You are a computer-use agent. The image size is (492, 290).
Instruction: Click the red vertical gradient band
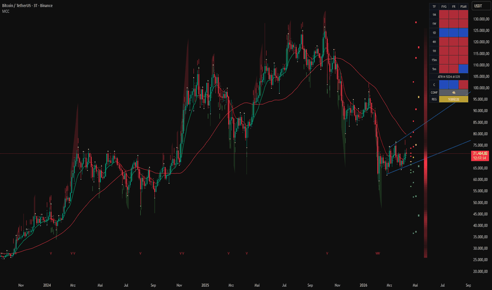[425, 143]
